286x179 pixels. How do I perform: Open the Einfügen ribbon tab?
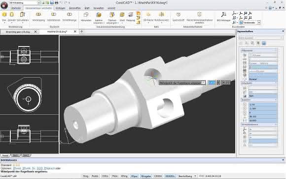pyautogui.click(x=60, y=8)
